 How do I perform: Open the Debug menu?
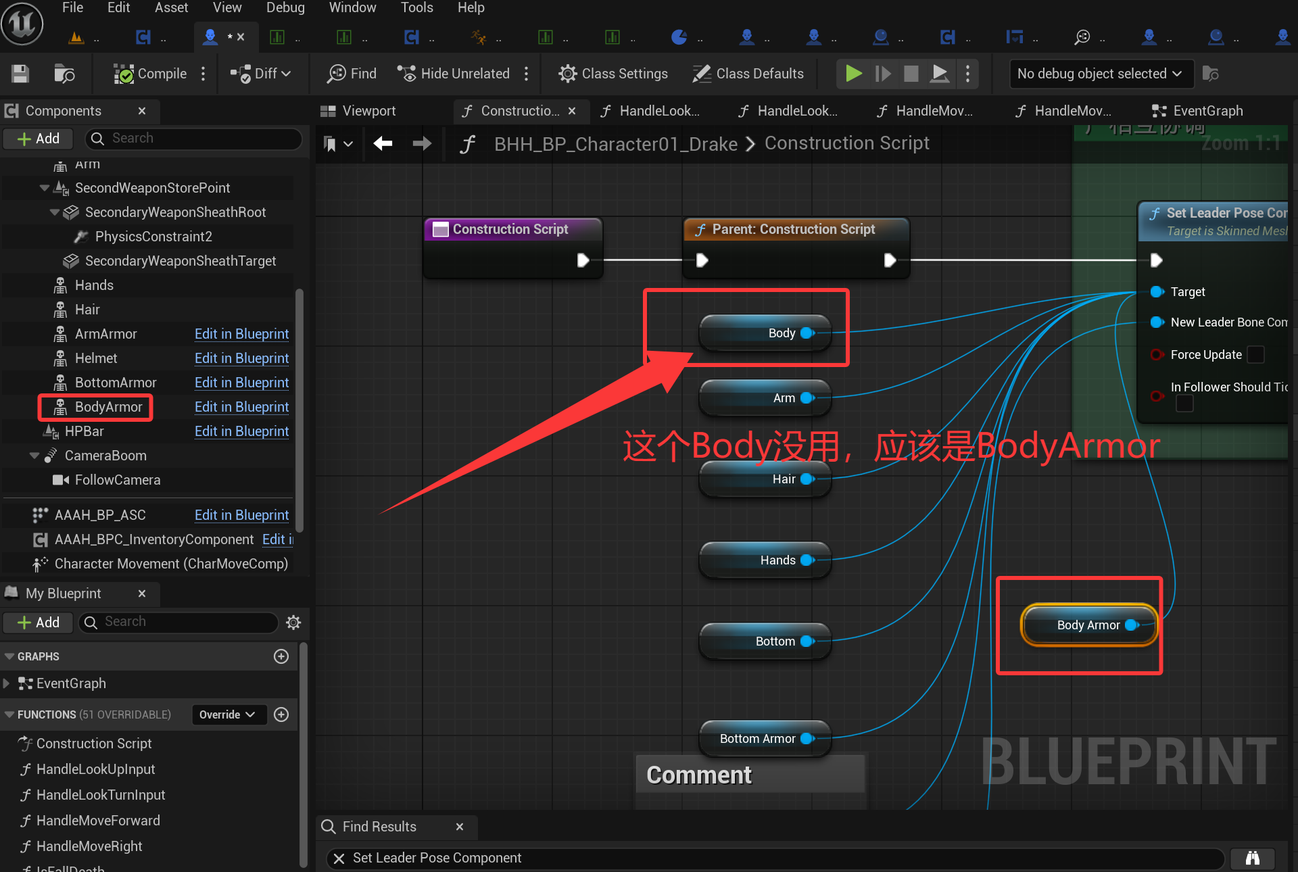coord(285,7)
